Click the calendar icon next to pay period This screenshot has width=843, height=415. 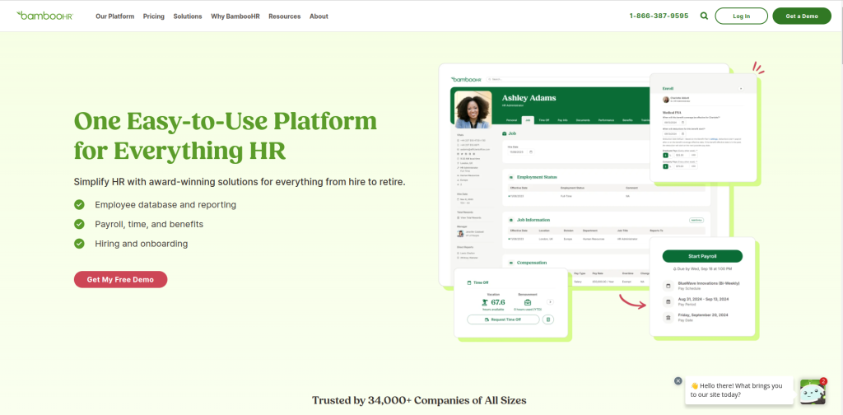668,301
